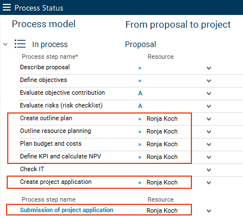Screen dimensions: 243x216
Task: Click the list icon beside In process
Action: (20, 44)
